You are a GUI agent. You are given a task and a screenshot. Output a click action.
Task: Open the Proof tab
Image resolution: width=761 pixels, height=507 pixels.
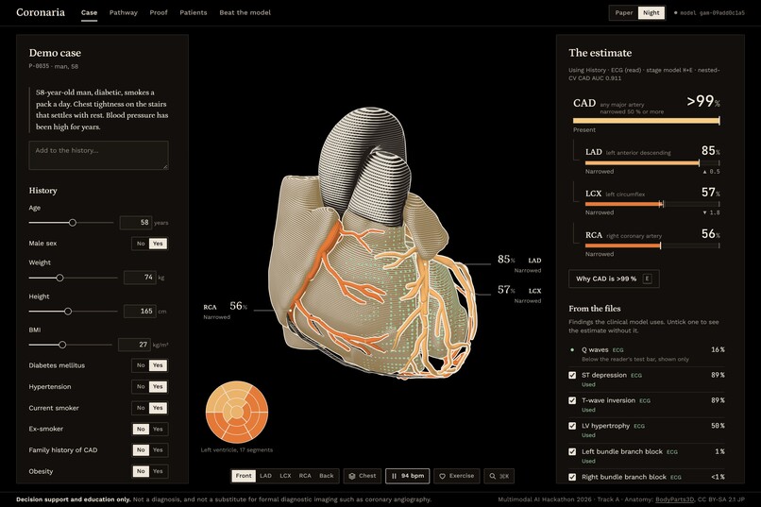click(x=159, y=12)
